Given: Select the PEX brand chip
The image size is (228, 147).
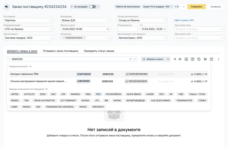Looking at the screenshot, I should coord(98,94).
